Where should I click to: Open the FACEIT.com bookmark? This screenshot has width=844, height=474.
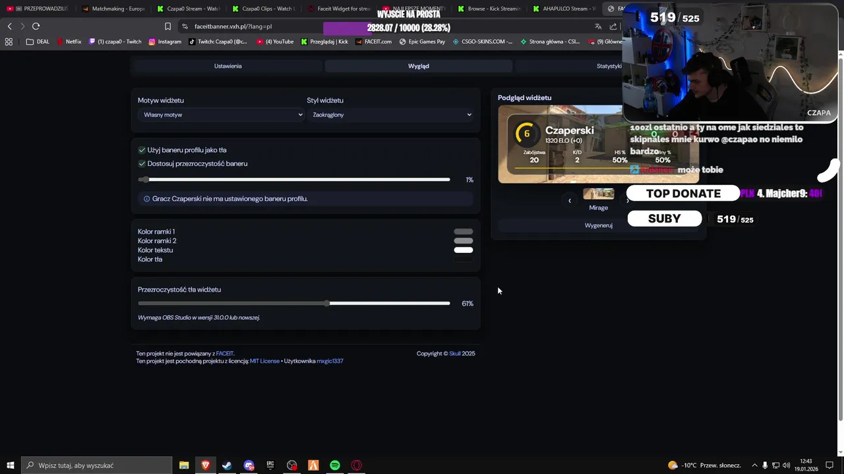(x=373, y=41)
